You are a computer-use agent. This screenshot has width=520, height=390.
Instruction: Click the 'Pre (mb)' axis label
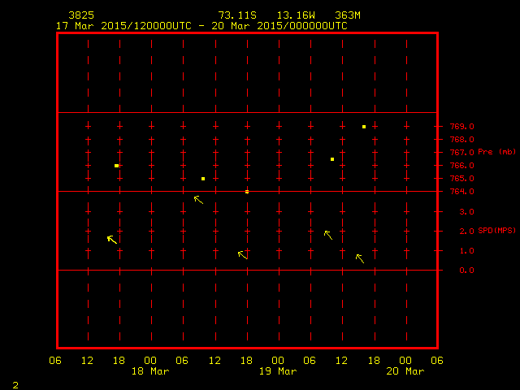(496, 152)
